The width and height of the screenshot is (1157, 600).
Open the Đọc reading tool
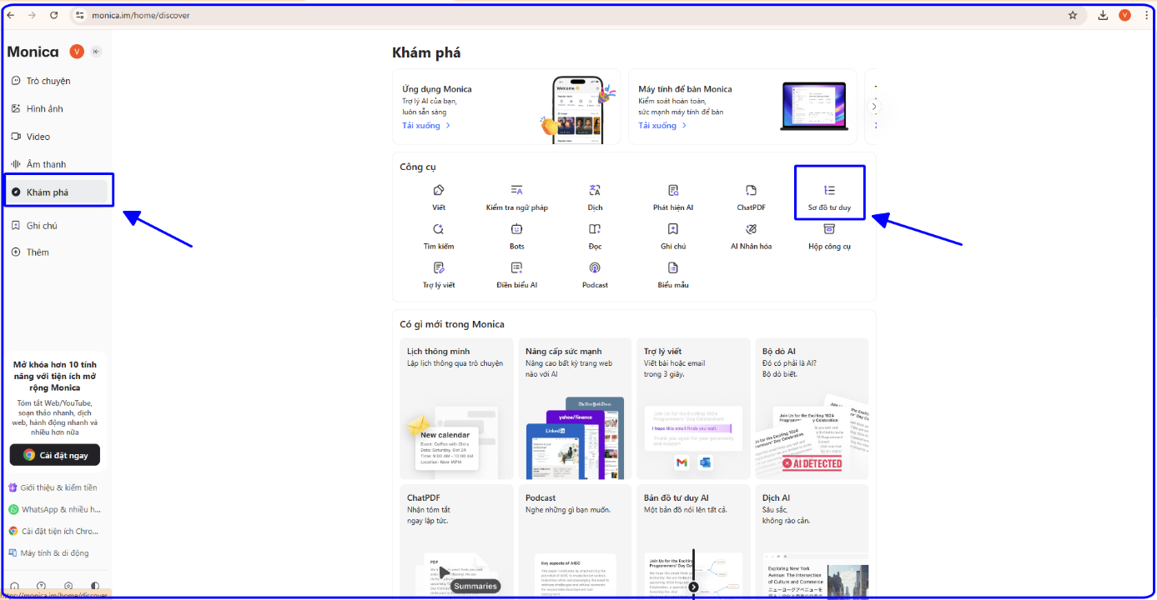tap(595, 237)
